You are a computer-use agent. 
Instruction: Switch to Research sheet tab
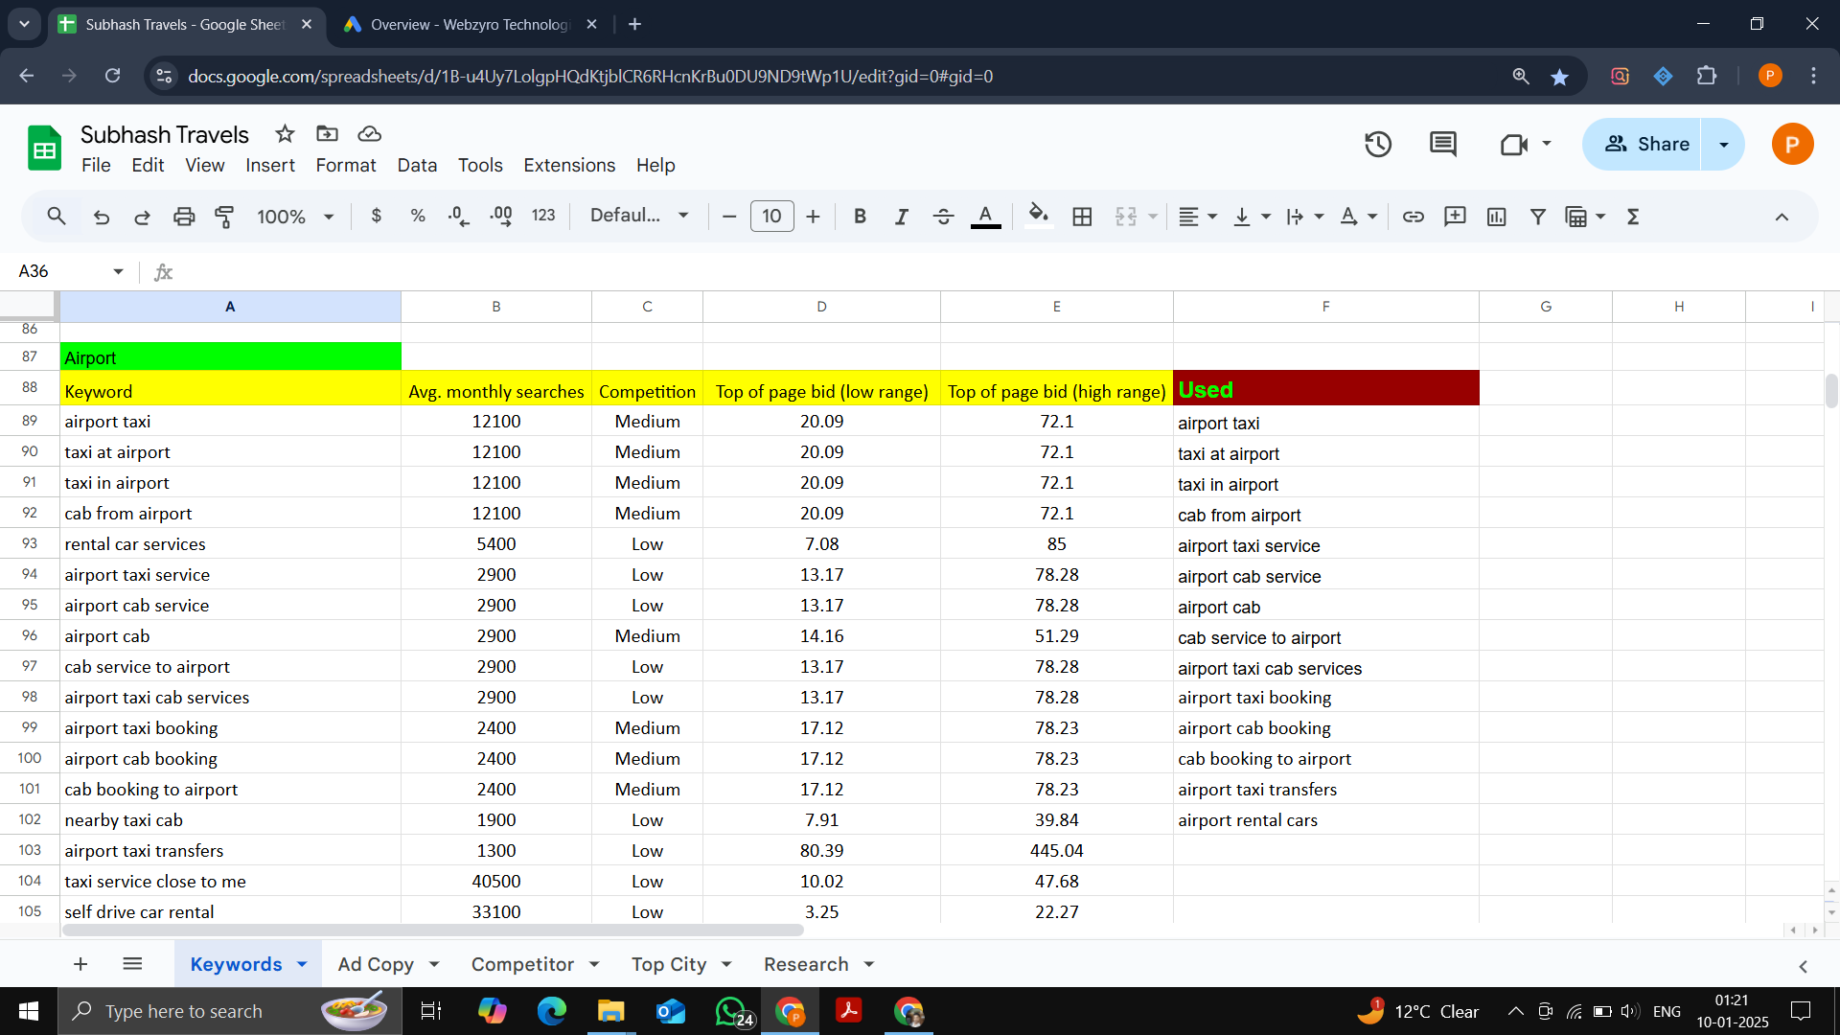point(806,965)
